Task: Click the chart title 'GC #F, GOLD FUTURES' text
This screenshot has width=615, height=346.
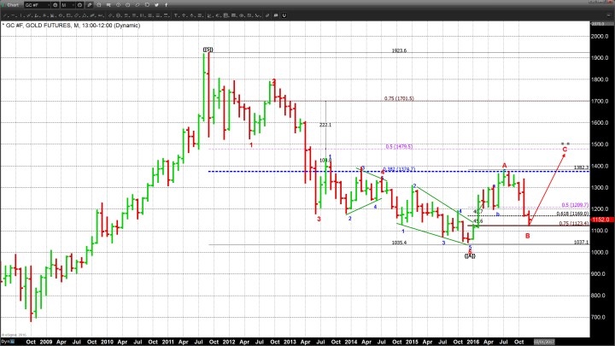Action: point(50,26)
